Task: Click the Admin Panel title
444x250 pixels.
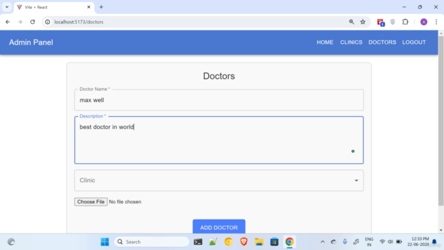Action: [x=31, y=42]
